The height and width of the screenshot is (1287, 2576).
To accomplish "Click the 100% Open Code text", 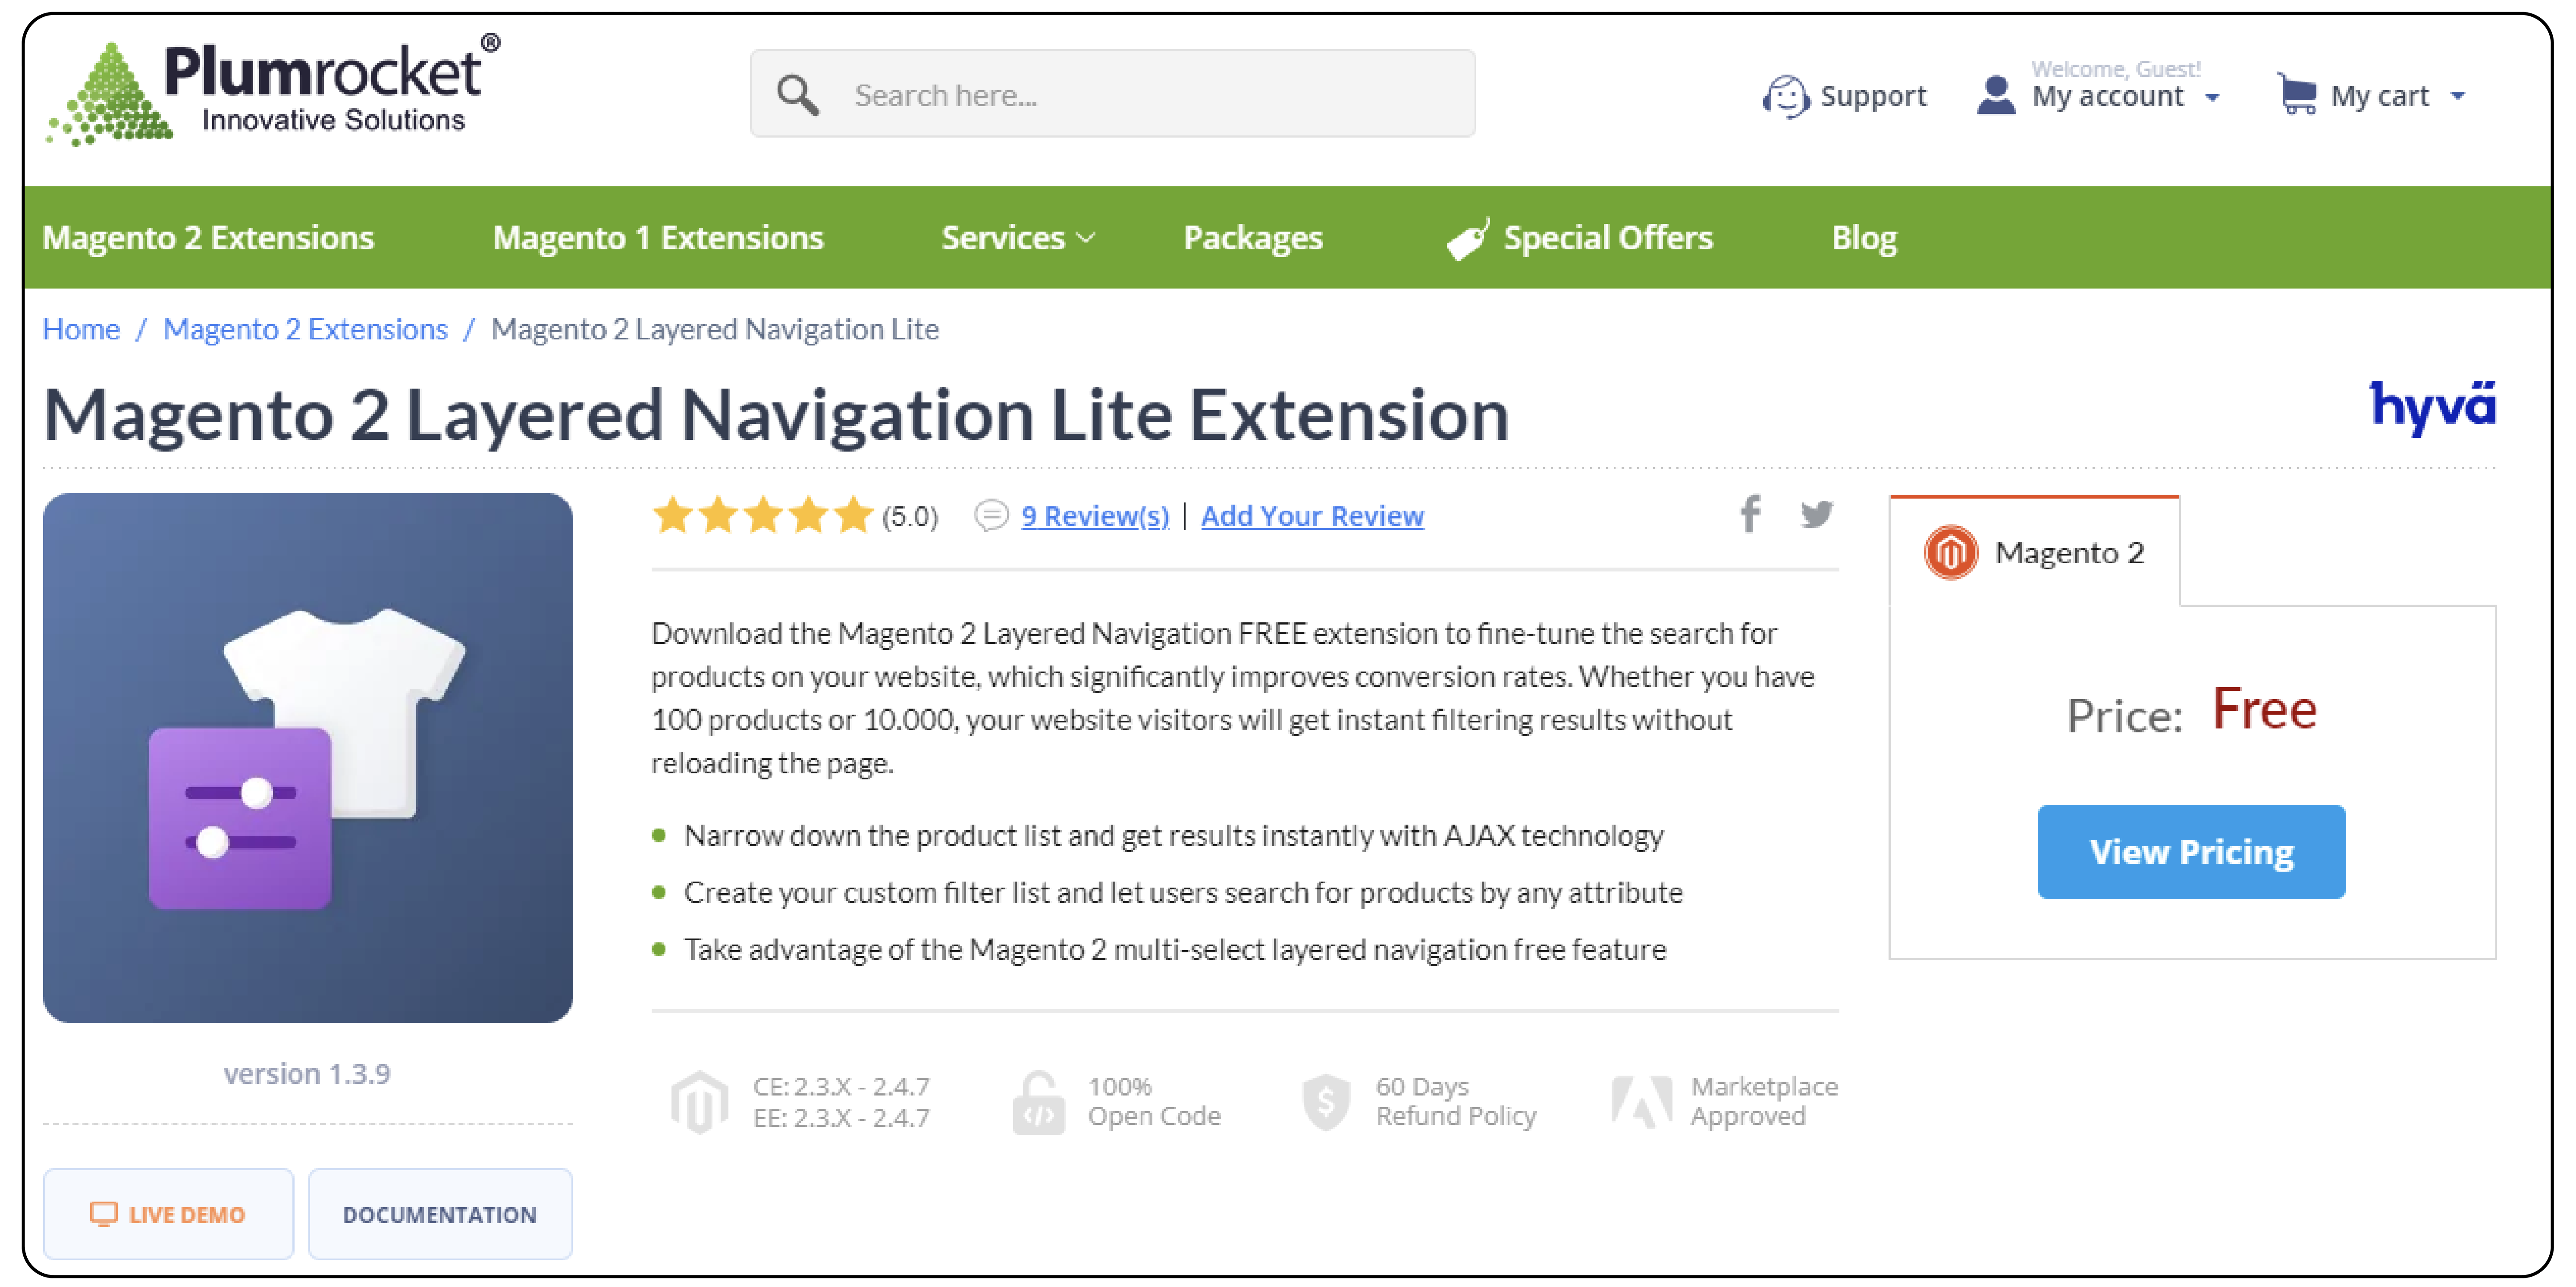I will (1154, 1101).
